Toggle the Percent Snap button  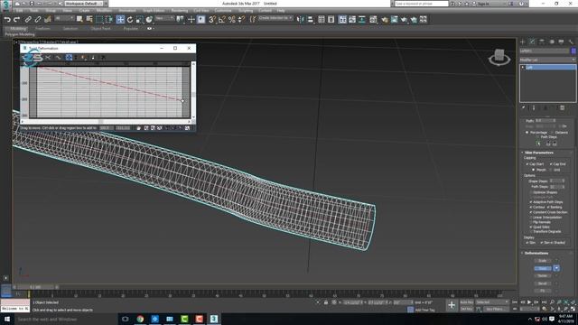pyautogui.click(x=231, y=20)
